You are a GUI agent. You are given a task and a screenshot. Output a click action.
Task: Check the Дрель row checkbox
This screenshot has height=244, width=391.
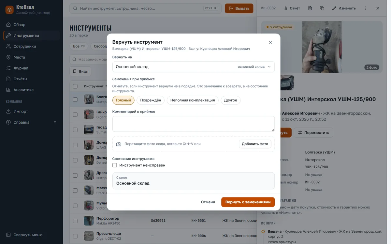[75, 175]
